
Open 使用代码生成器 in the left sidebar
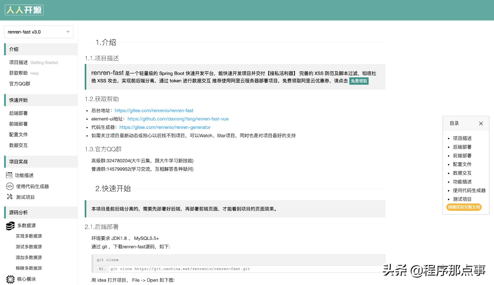click(x=32, y=187)
